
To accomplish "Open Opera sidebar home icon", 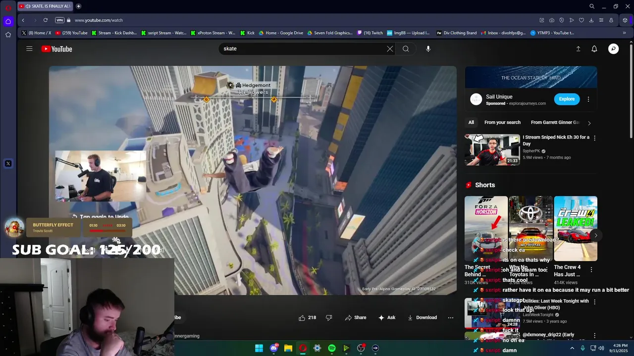I will point(8,21).
